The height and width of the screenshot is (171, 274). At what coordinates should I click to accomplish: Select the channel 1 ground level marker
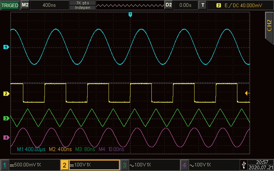(6, 47)
